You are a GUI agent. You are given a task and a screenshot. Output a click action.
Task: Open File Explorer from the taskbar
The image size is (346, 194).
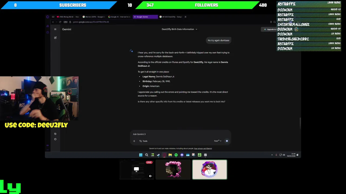pos(170,155)
